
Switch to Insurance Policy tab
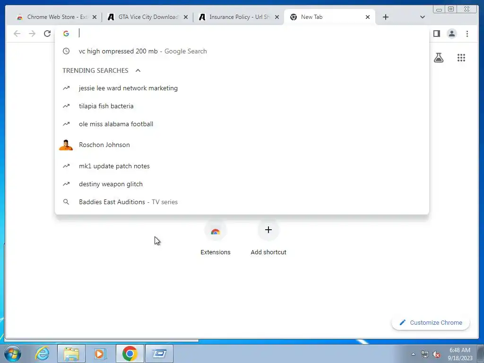point(238,17)
